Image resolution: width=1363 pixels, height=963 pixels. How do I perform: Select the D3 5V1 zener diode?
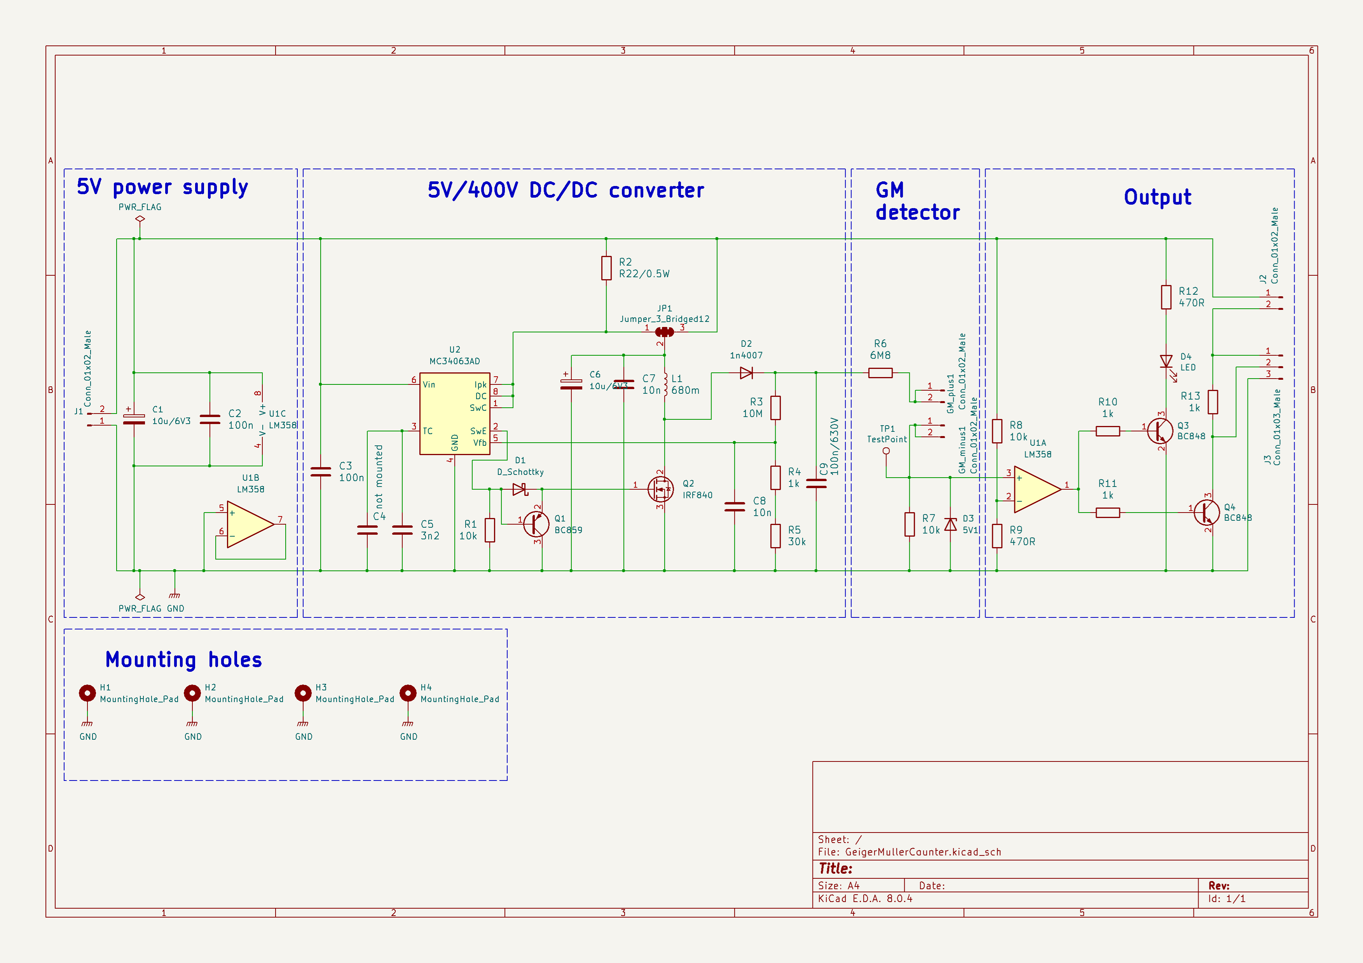pos(950,524)
